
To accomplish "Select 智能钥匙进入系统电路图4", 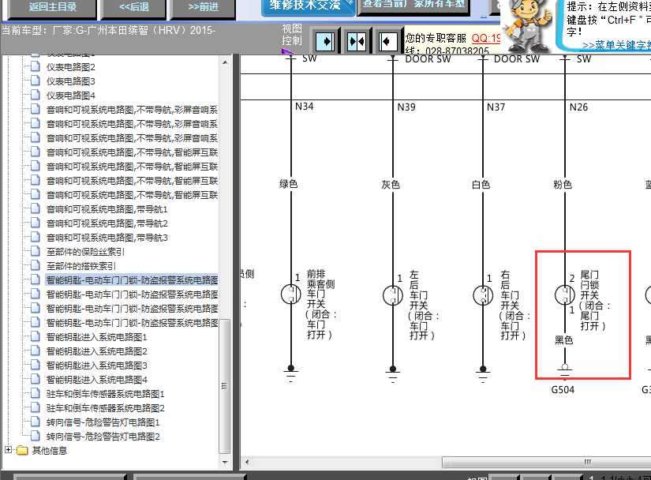I will click(x=97, y=380).
